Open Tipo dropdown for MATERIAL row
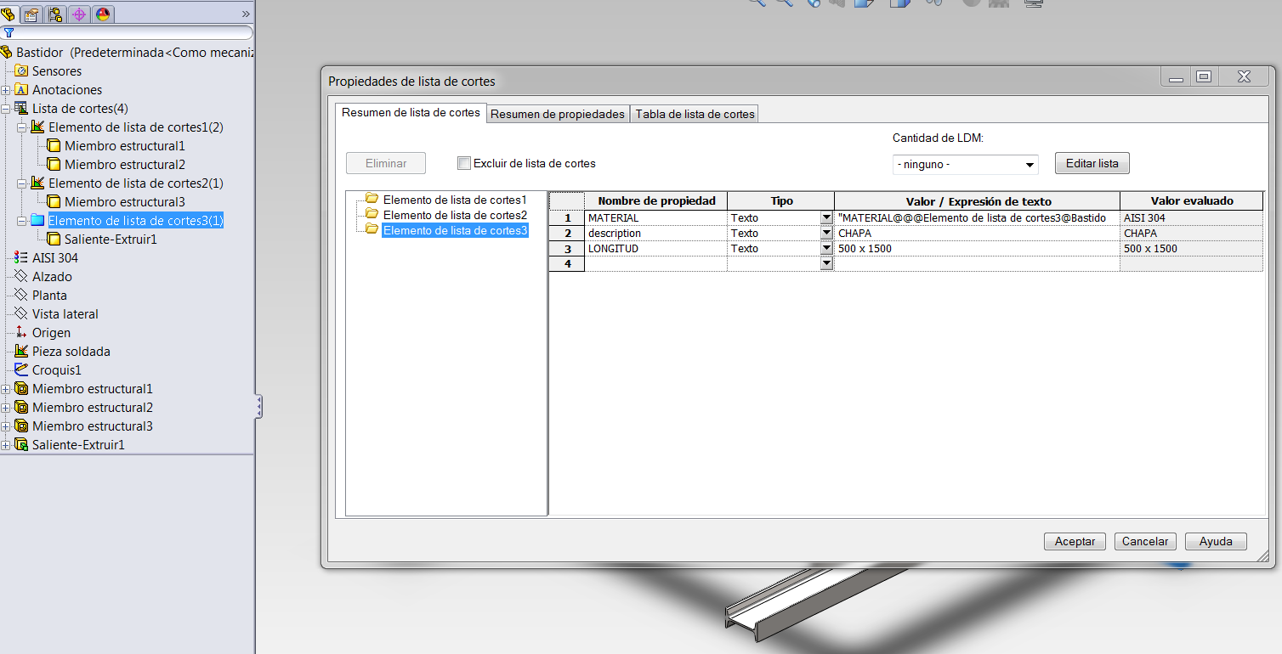 pyautogui.click(x=826, y=218)
